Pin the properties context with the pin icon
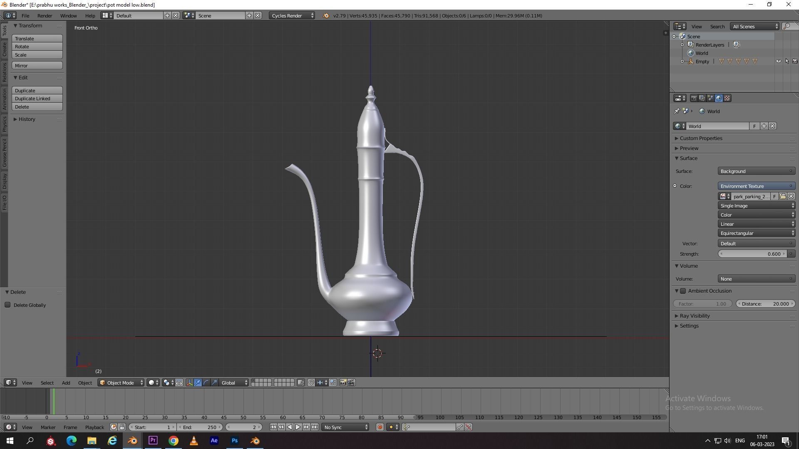Image resolution: width=799 pixels, height=449 pixels. [x=677, y=111]
